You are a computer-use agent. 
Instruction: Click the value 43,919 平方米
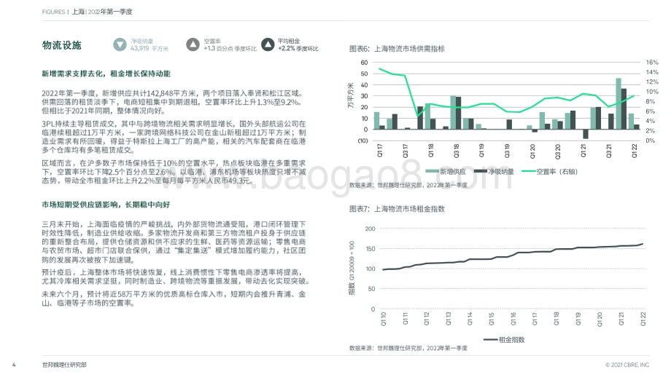pos(150,48)
